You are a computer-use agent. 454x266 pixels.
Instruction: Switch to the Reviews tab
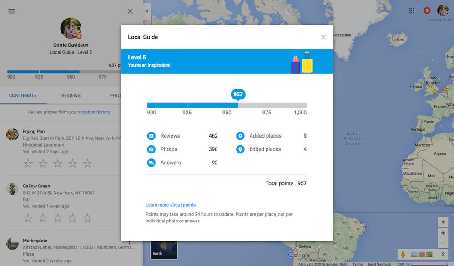pos(71,96)
